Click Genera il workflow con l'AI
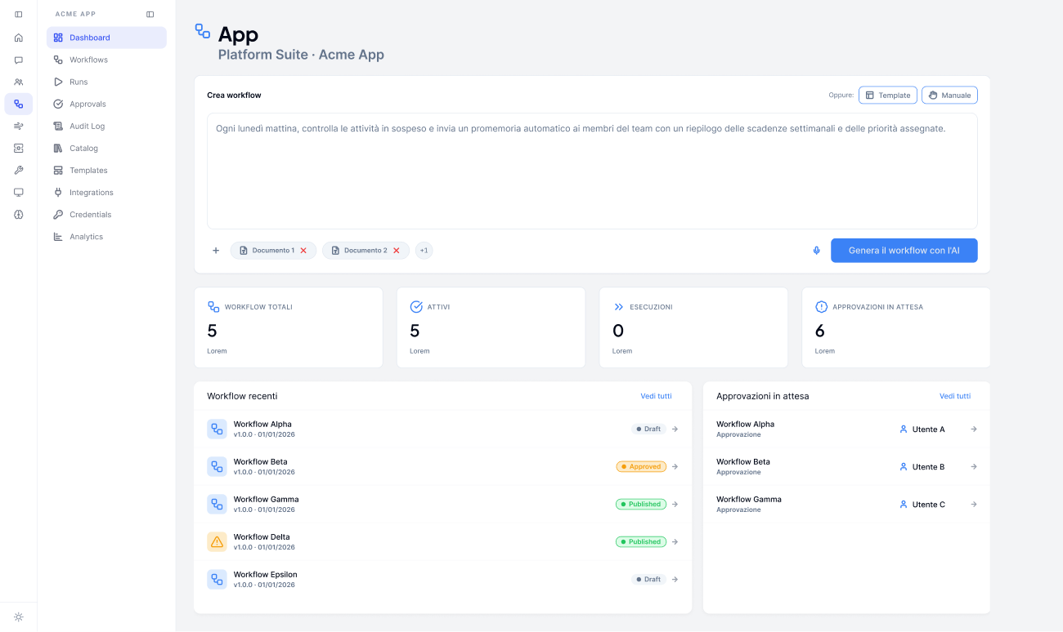 pos(904,251)
